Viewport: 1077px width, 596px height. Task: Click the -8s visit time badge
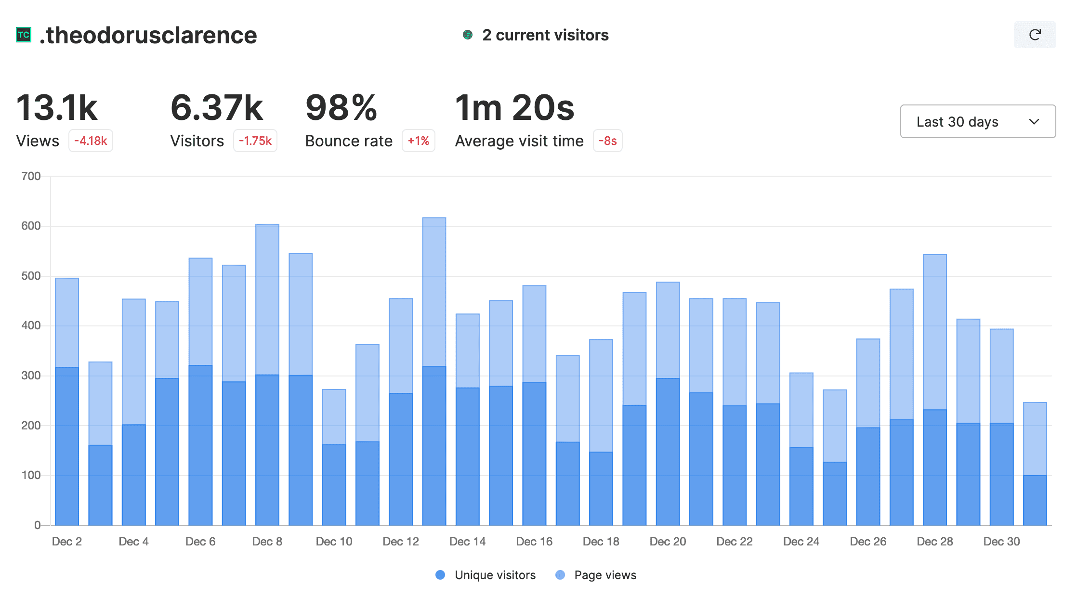click(608, 141)
